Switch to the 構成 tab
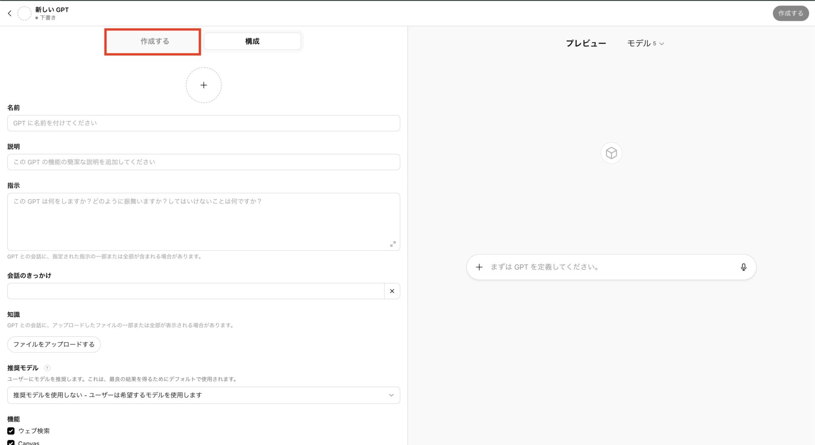Image resolution: width=815 pixels, height=445 pixels. coord(252,41)
